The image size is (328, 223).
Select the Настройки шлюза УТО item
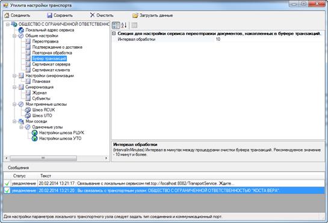click(60, 138)
